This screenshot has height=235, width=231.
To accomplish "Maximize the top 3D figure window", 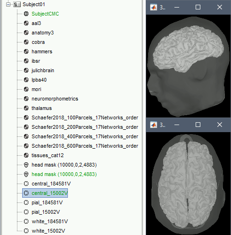I will (x=198, y=7).
